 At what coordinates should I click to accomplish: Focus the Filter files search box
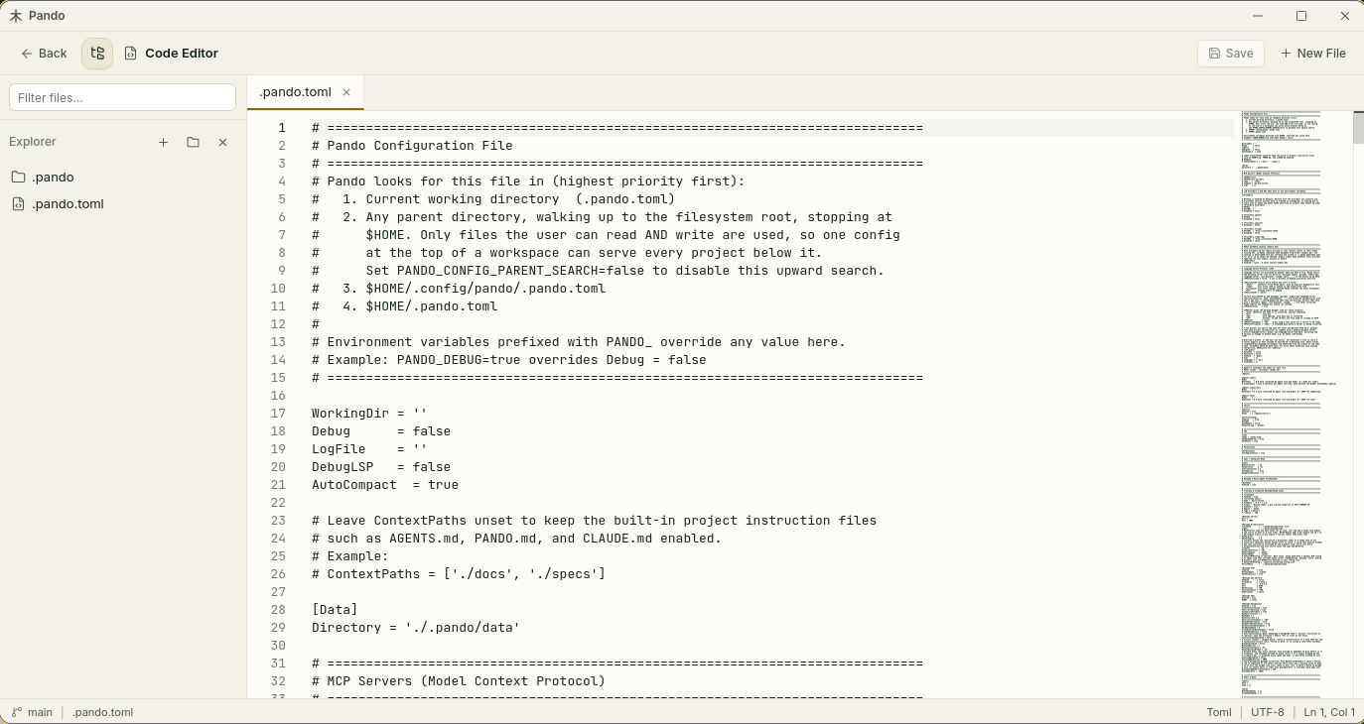[122, 97]
